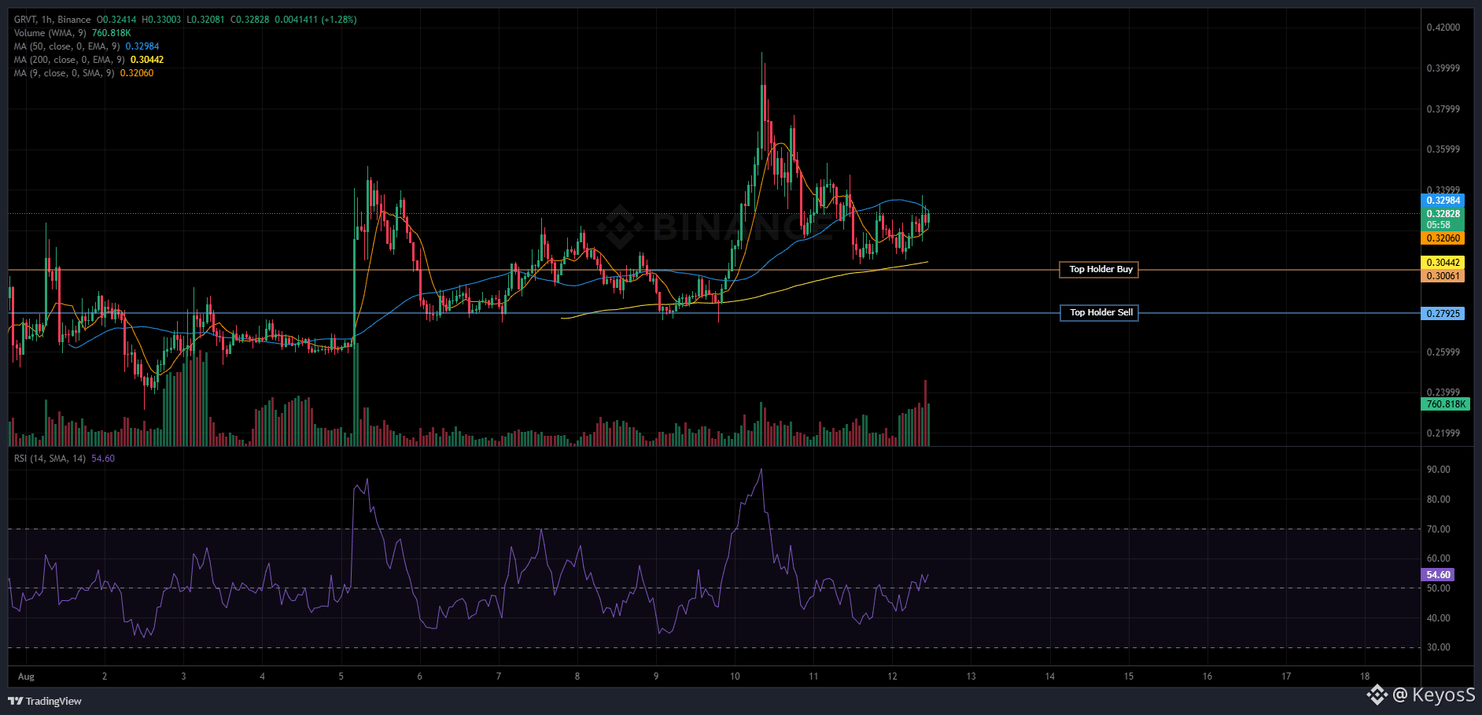Click the 0.30061 price axis label
This screenshot has width=1482, height=715.
pyautogui.click(x=1443, y=276)
